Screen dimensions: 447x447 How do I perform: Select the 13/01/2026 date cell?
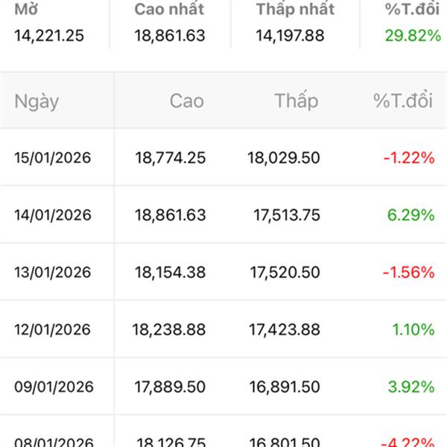coord(53,273)
